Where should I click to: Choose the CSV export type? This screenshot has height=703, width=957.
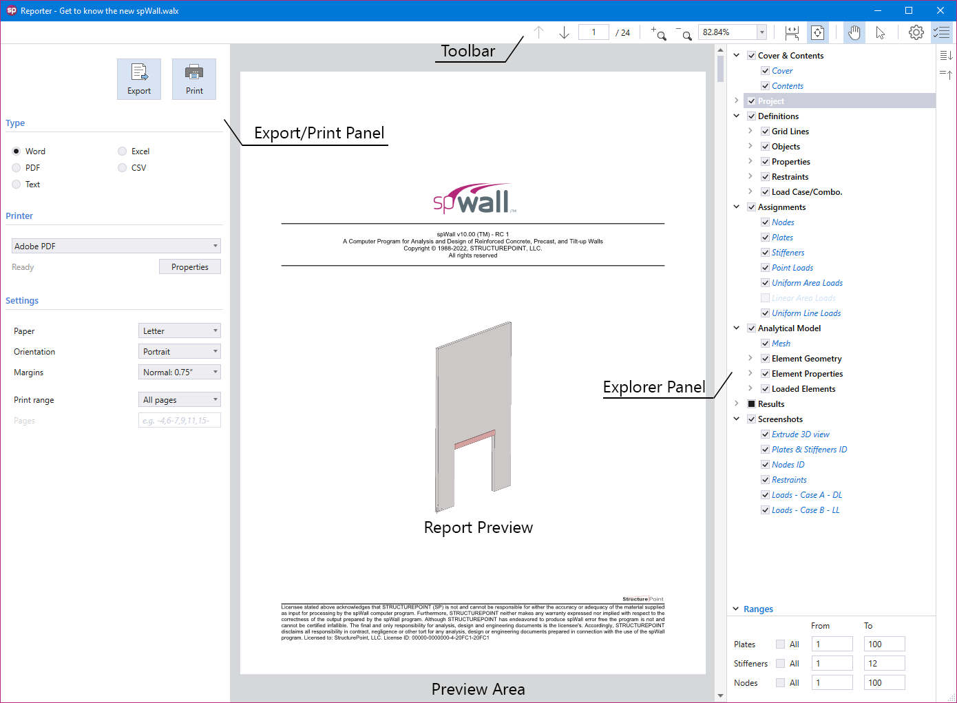coord(123,168)
